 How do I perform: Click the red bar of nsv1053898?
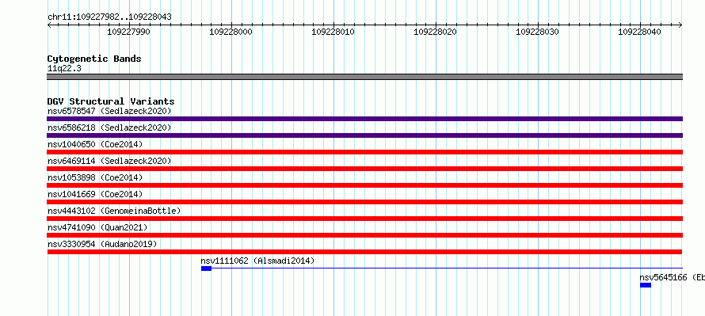pyautogui.click(x=364, y=185)
